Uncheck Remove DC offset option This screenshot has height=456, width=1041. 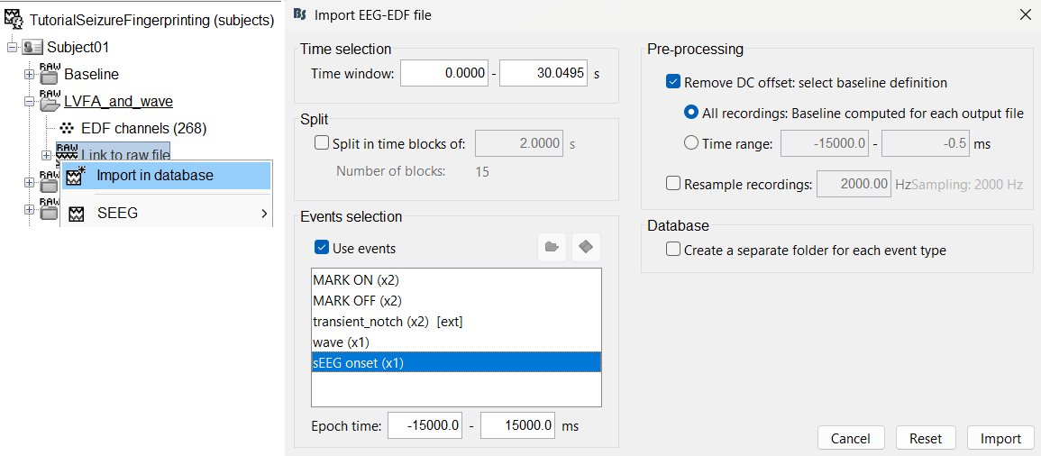coord(672,82)
